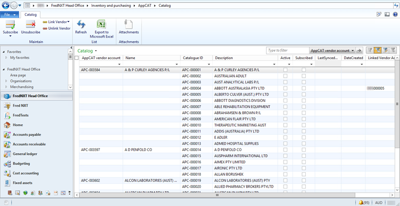The width and height of the screenshot is (400, 206).
Task: Open the Accounts receivable module
Action: pos(36,144)
